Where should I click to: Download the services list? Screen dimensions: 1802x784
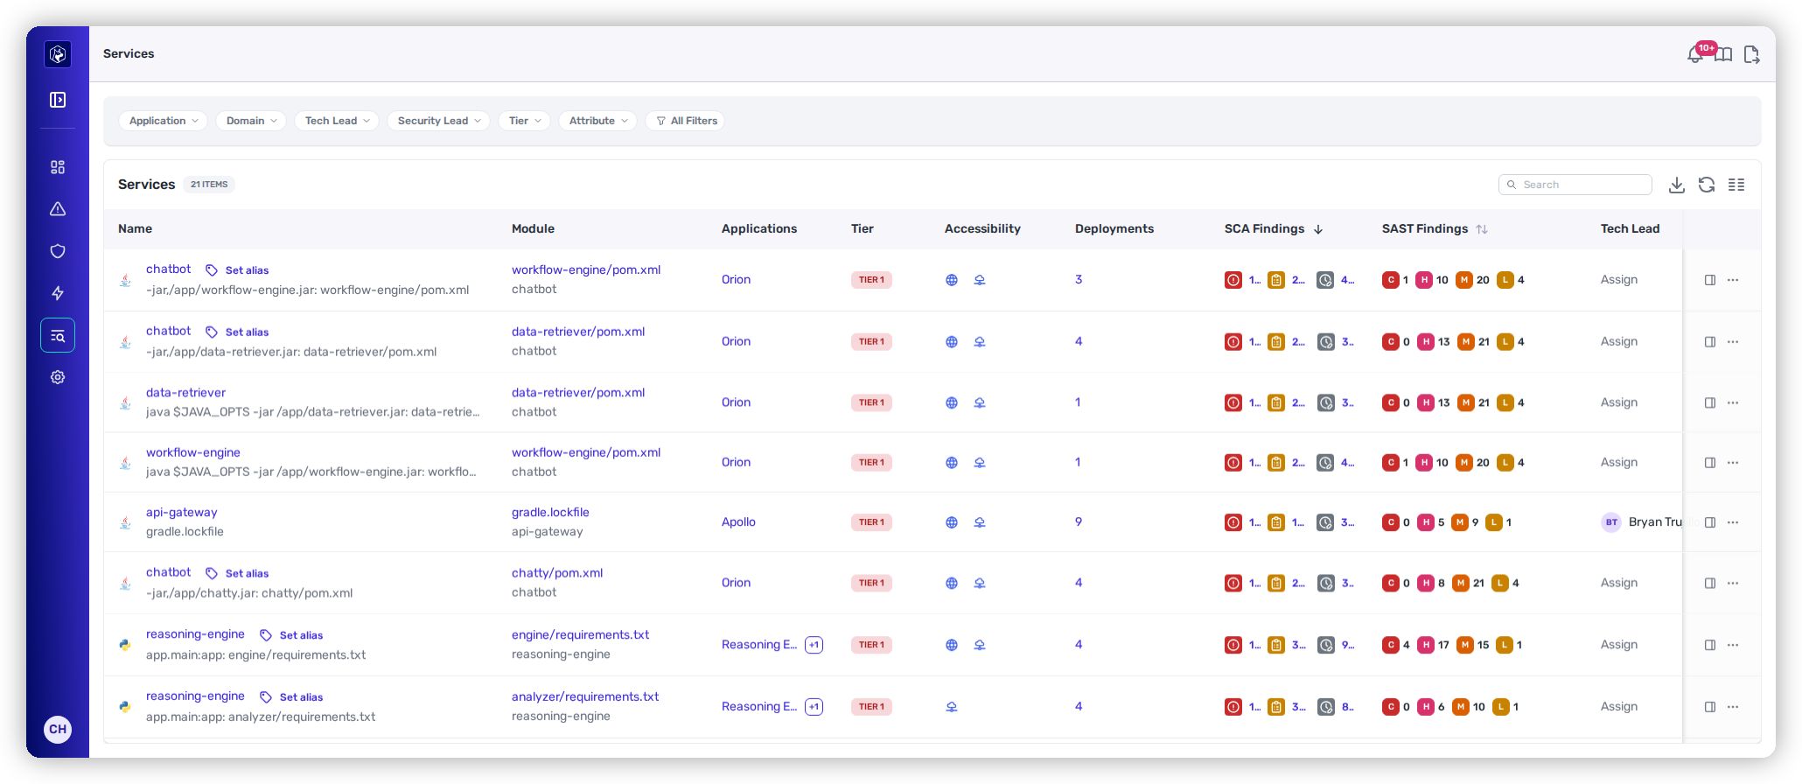tap(1677, 185)
